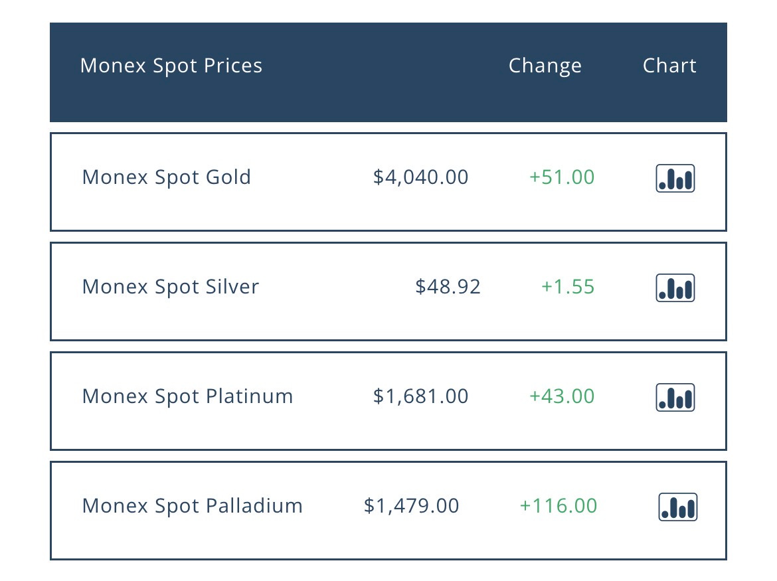Click the gold price $4,040.00
Viewport: 777px width, 581px height.
pyautogui.click(x=420, y=177)
